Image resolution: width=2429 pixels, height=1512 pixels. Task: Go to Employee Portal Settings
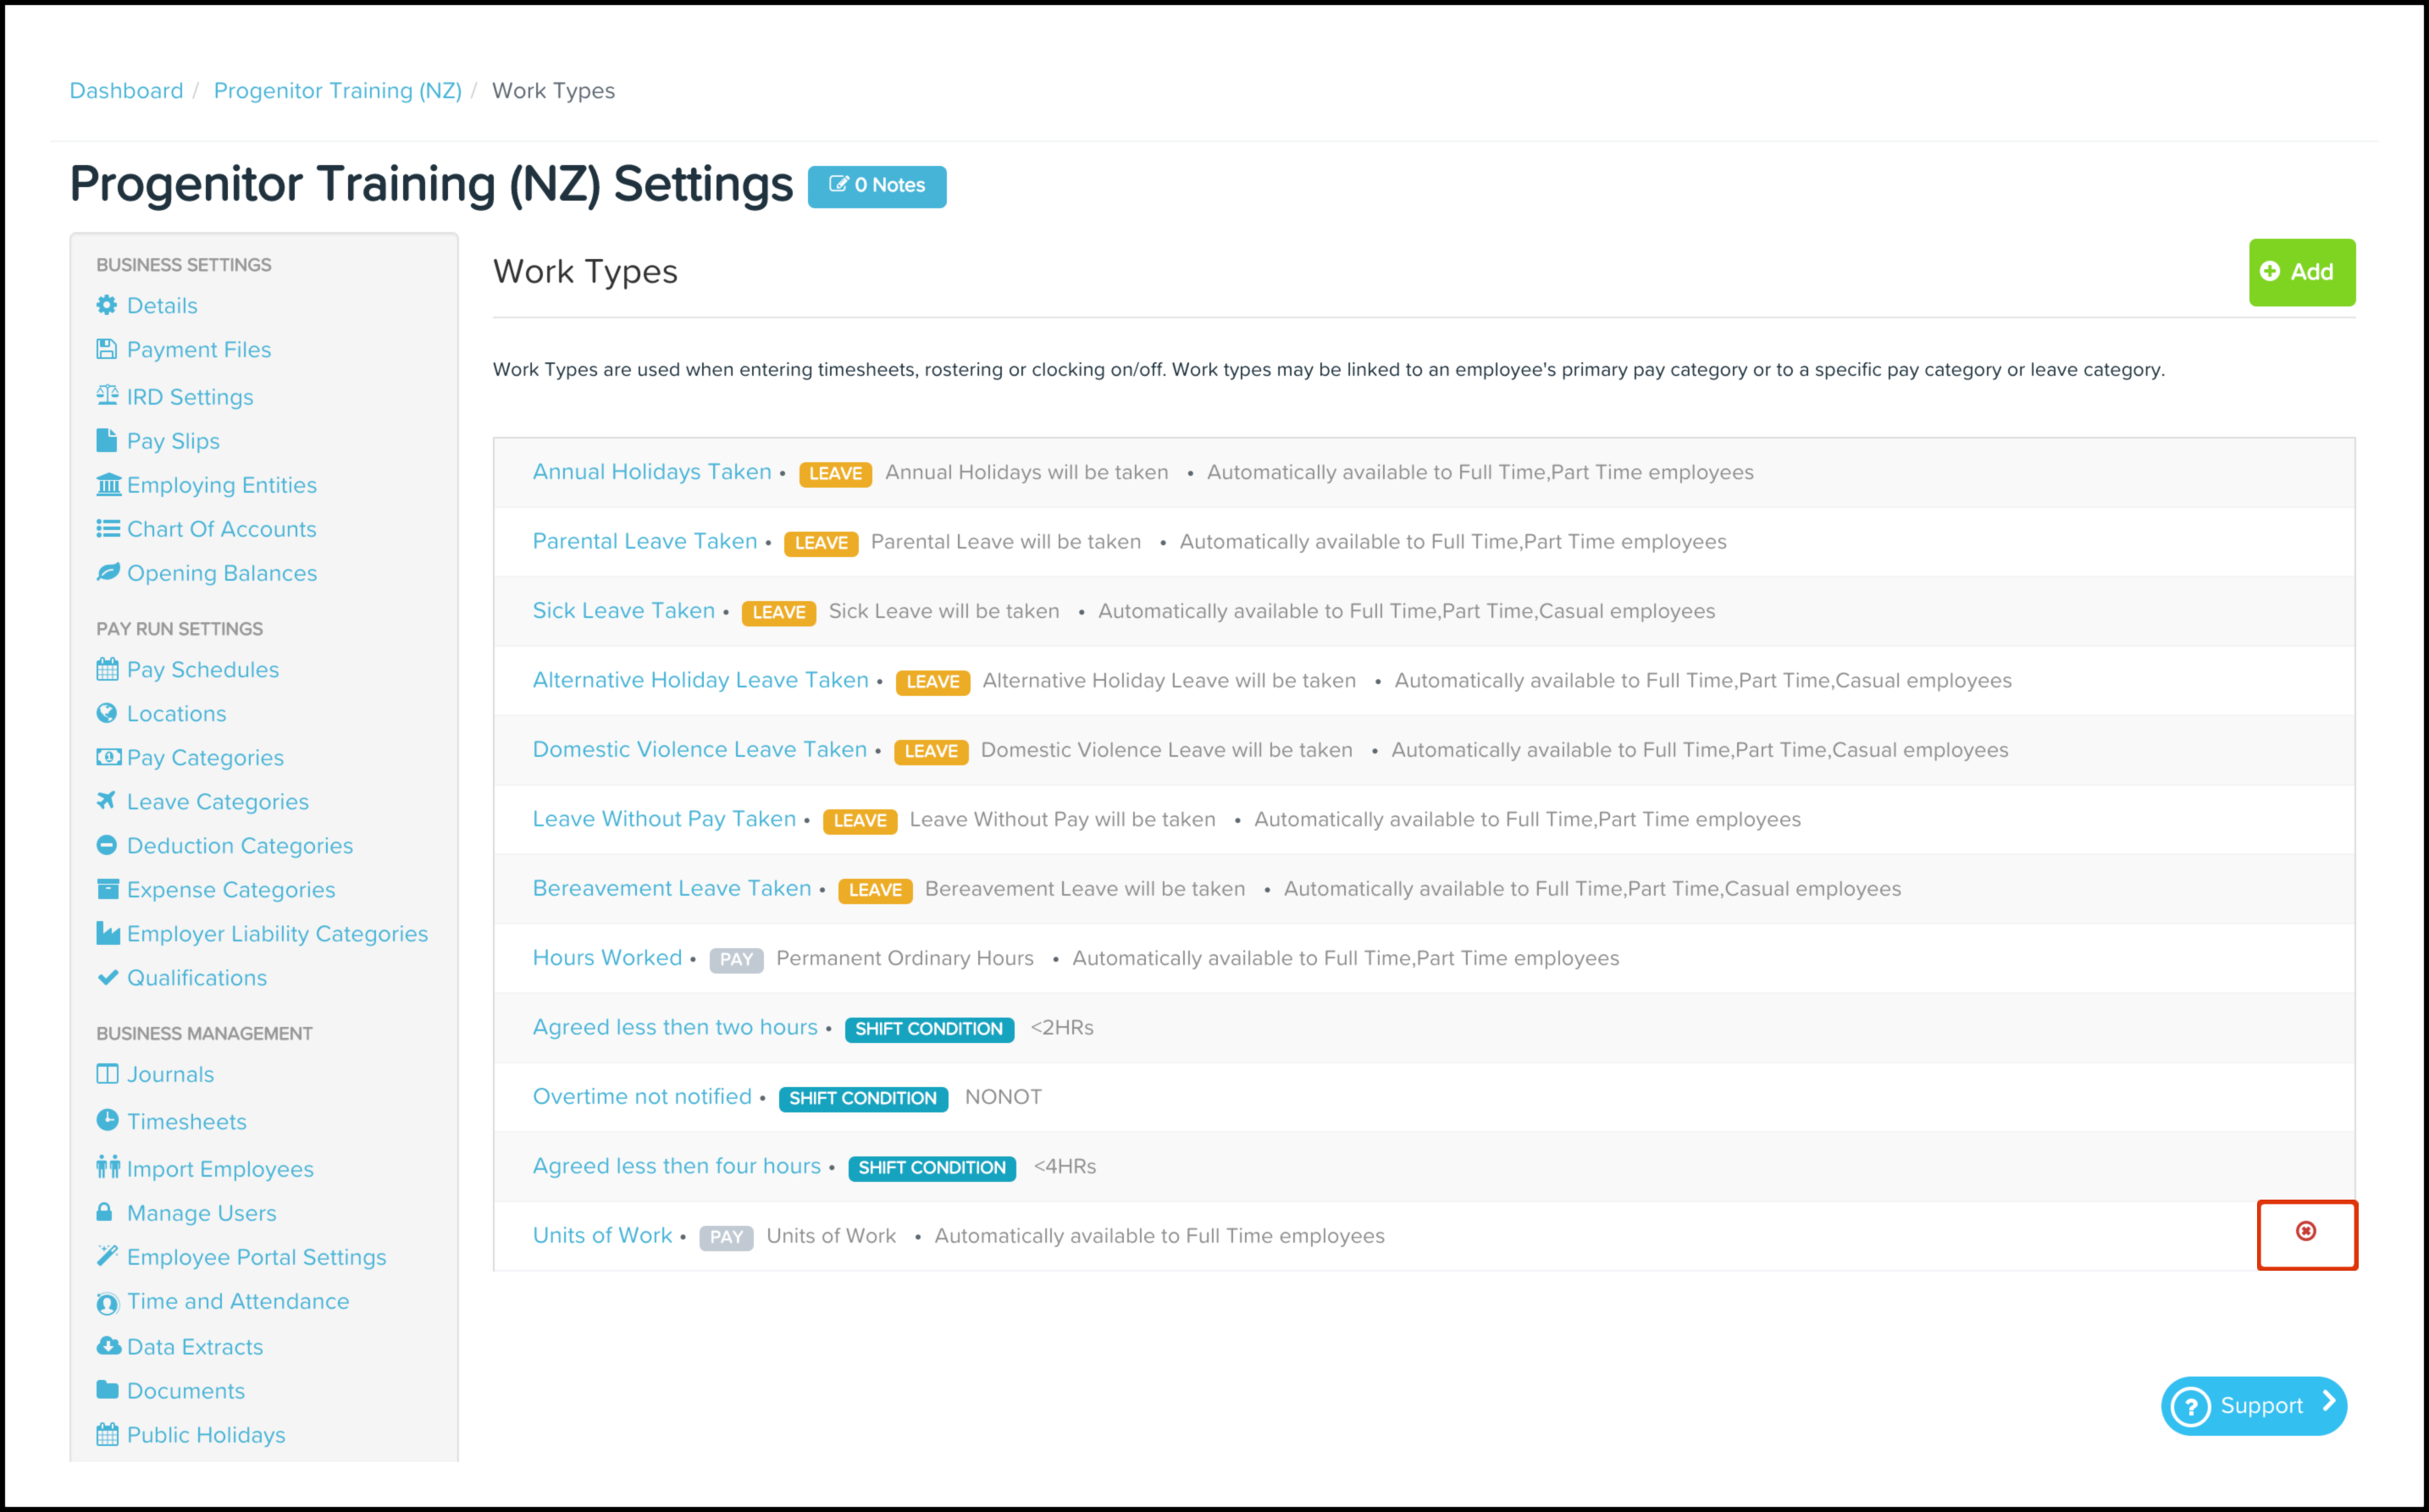click(256, 1257)
